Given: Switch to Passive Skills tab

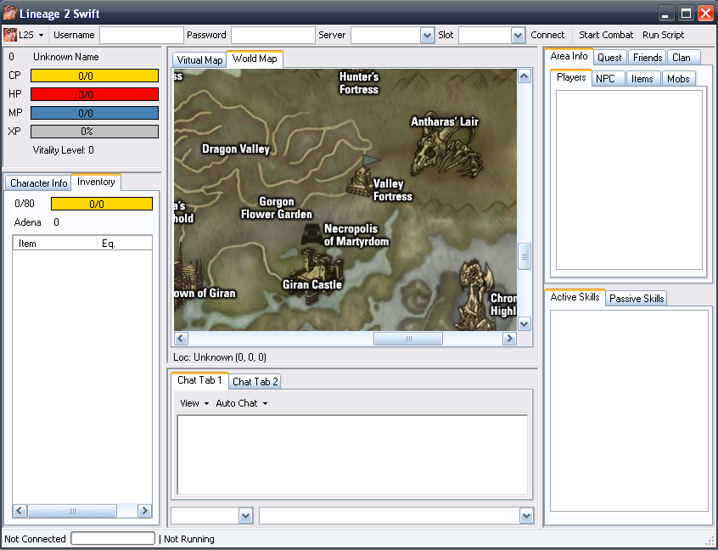Looking at the screenshot, I should (637, 299).
